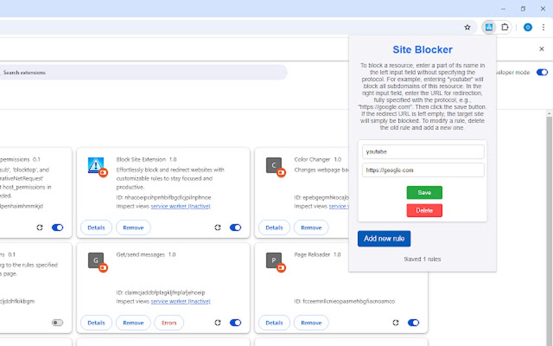Bookmark the page using the star icon

click(x=467, y=27)
